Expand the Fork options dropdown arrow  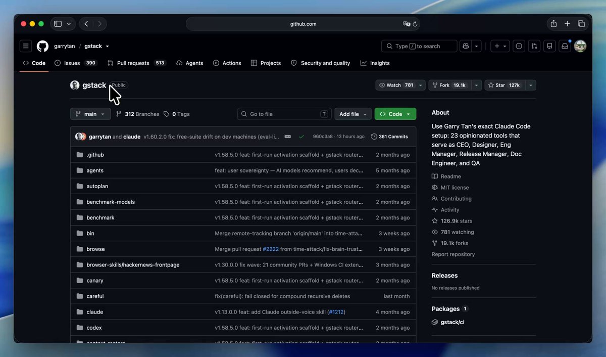476,85
